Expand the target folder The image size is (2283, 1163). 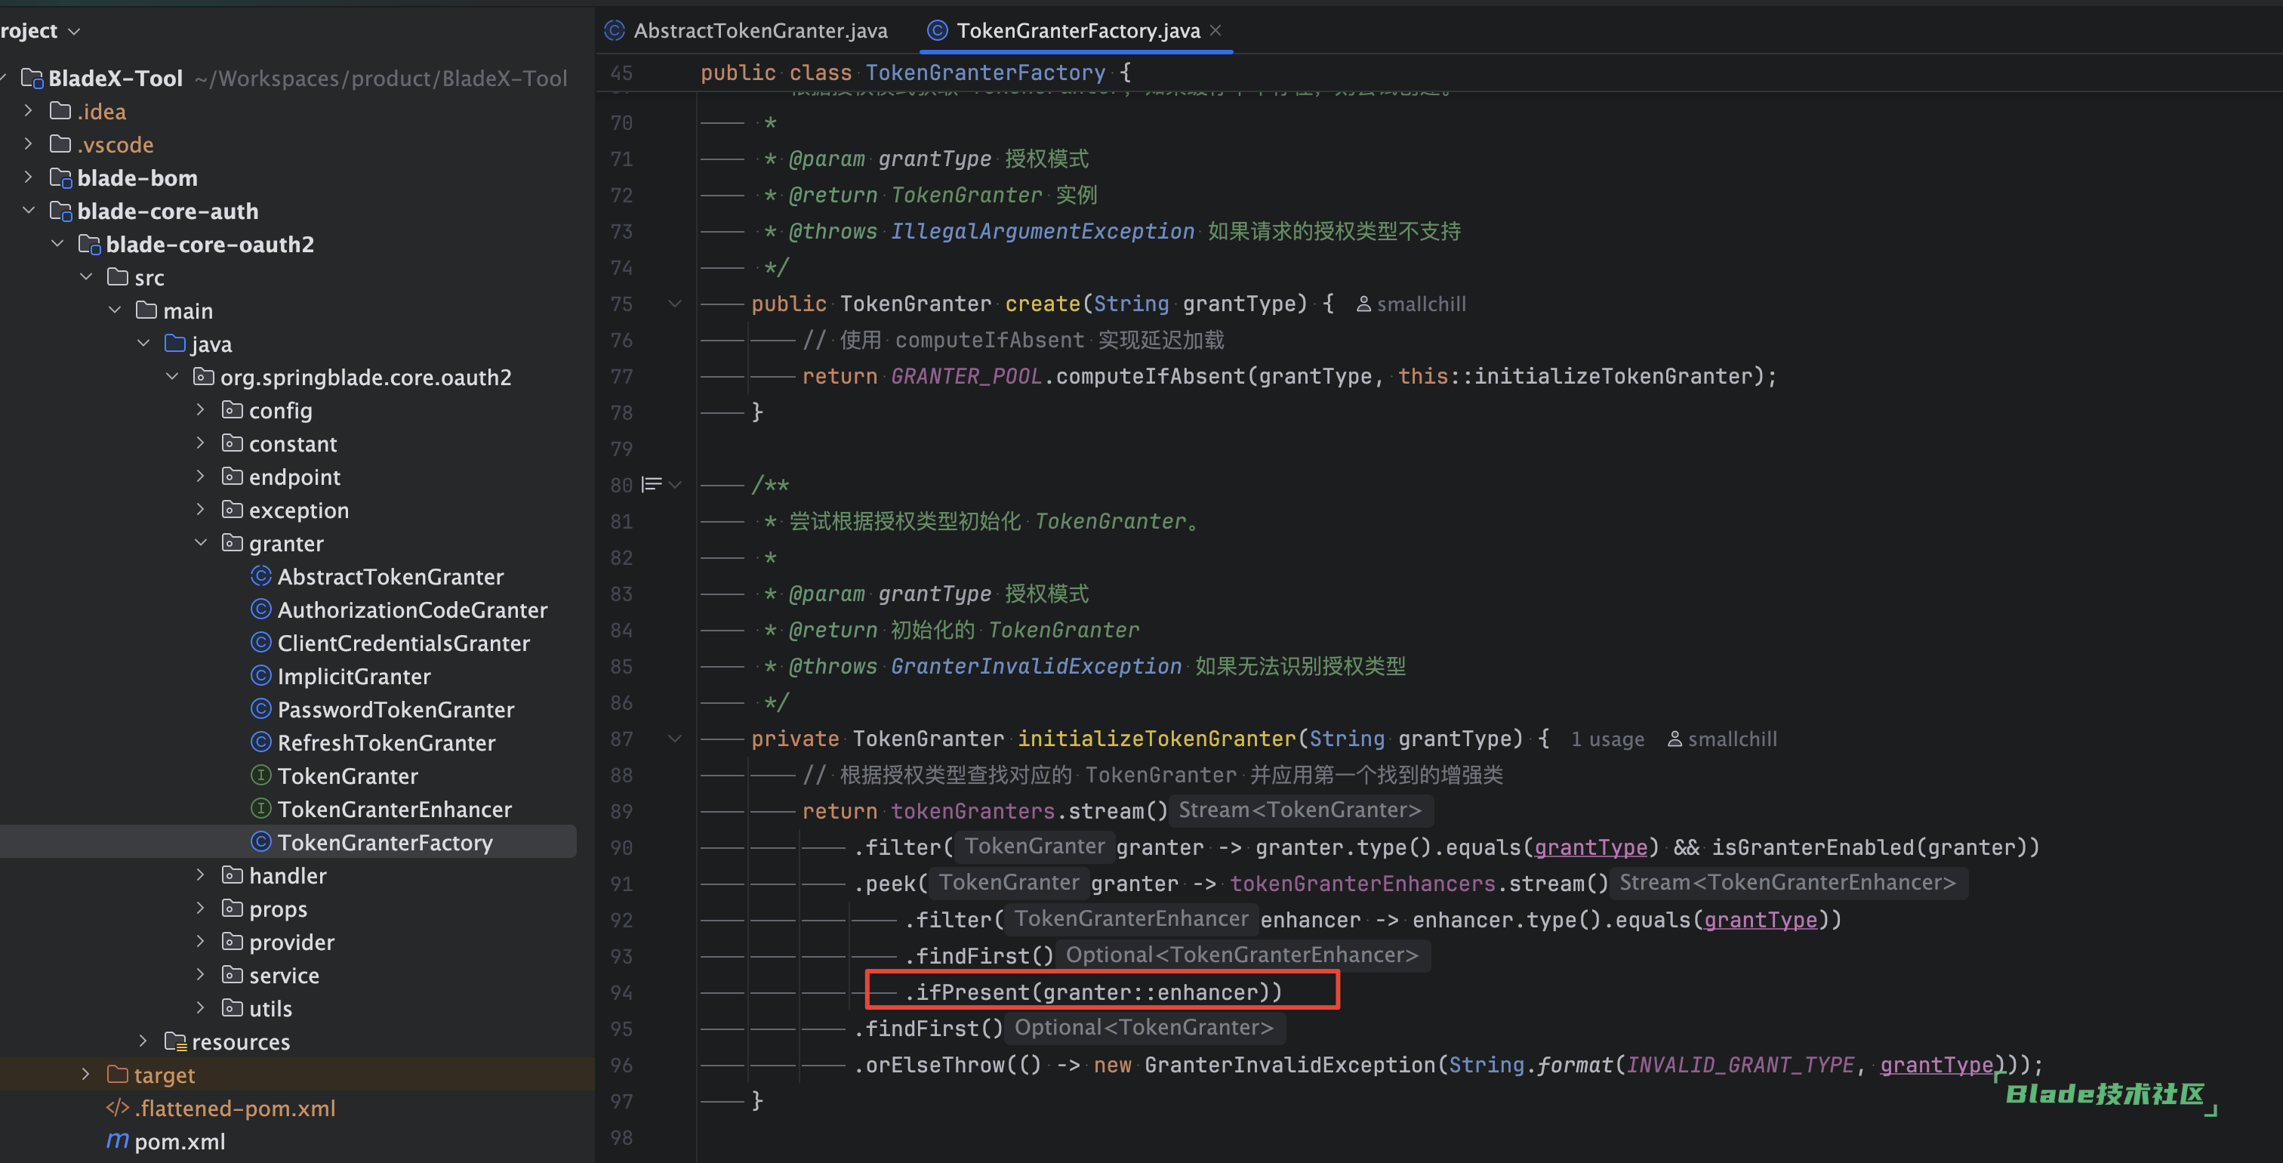pyautogui.click(x=86, y=1075)
